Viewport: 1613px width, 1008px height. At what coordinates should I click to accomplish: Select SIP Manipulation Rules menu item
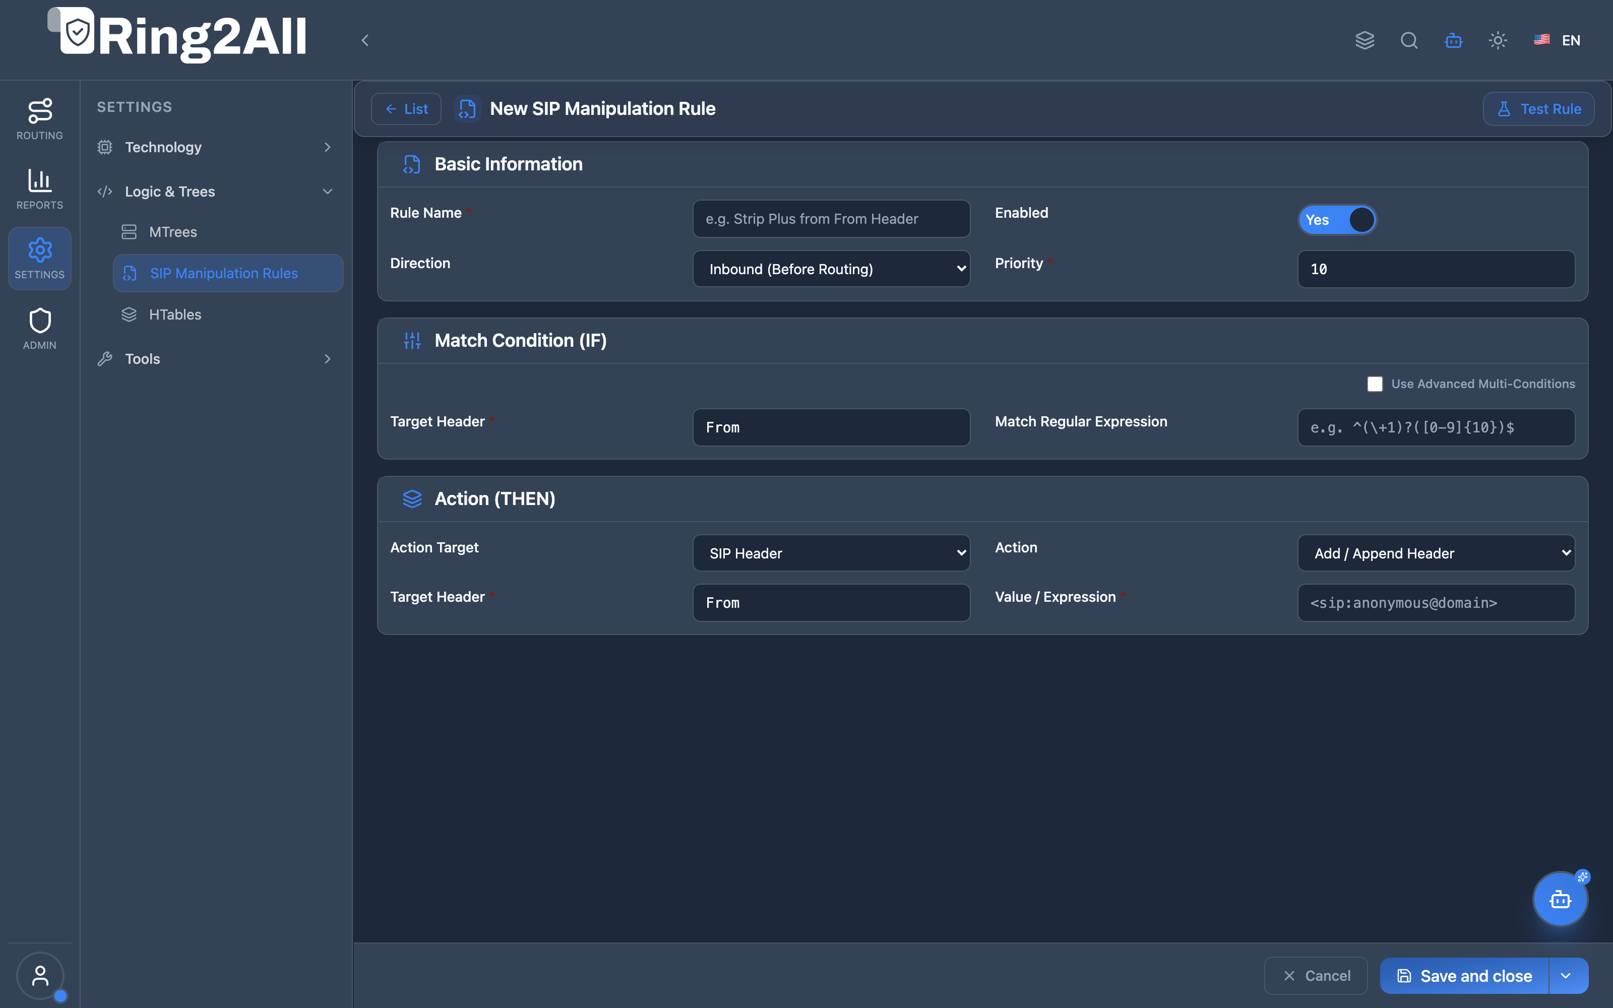point(228,273)
